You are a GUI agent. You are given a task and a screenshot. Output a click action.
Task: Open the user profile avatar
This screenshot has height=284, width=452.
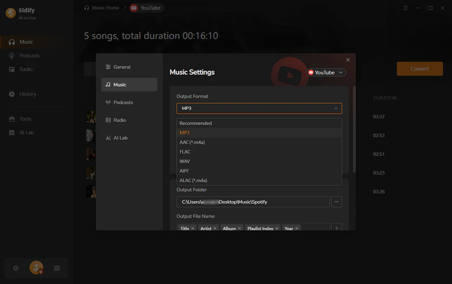point(36,268)
